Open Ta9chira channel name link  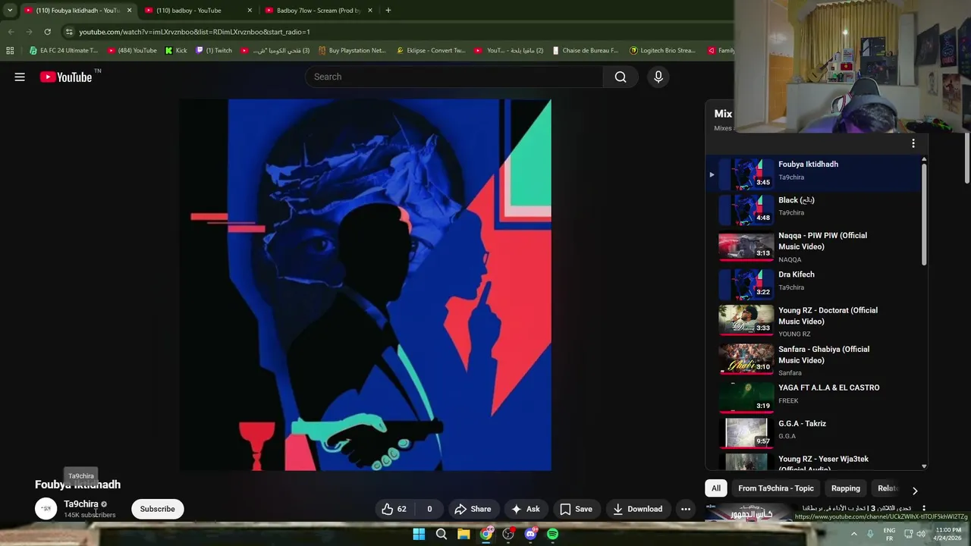pos(80,504)
